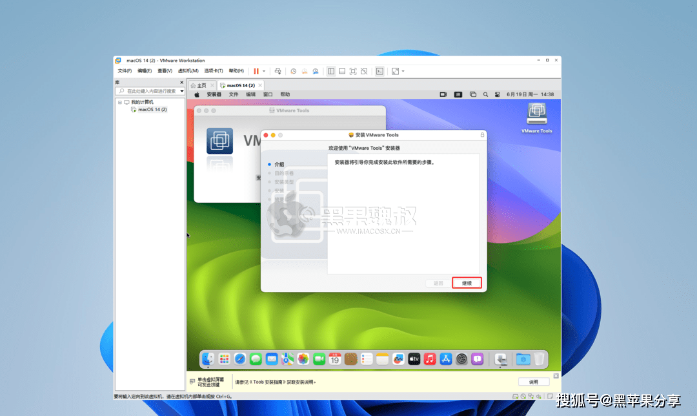Launch FaceTime from the dock
The height and width of the screenshot is (416, 697).
319,359
